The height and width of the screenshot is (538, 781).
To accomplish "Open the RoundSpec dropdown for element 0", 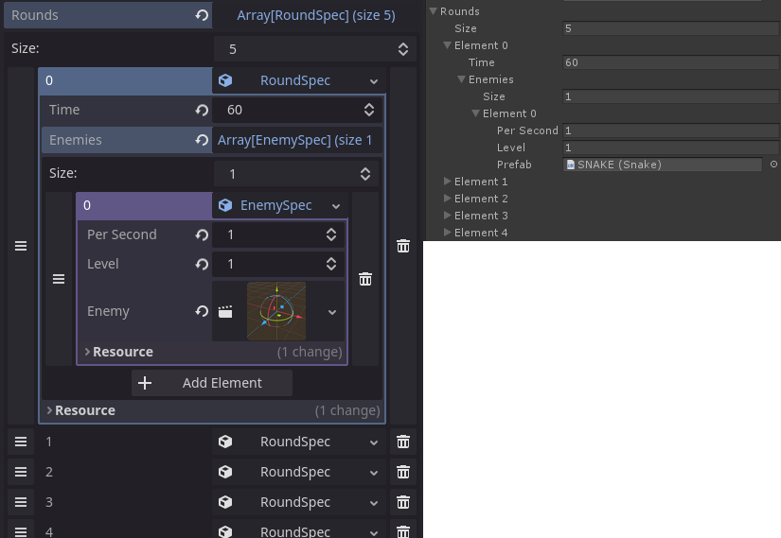I will click(x=375, y=81).
